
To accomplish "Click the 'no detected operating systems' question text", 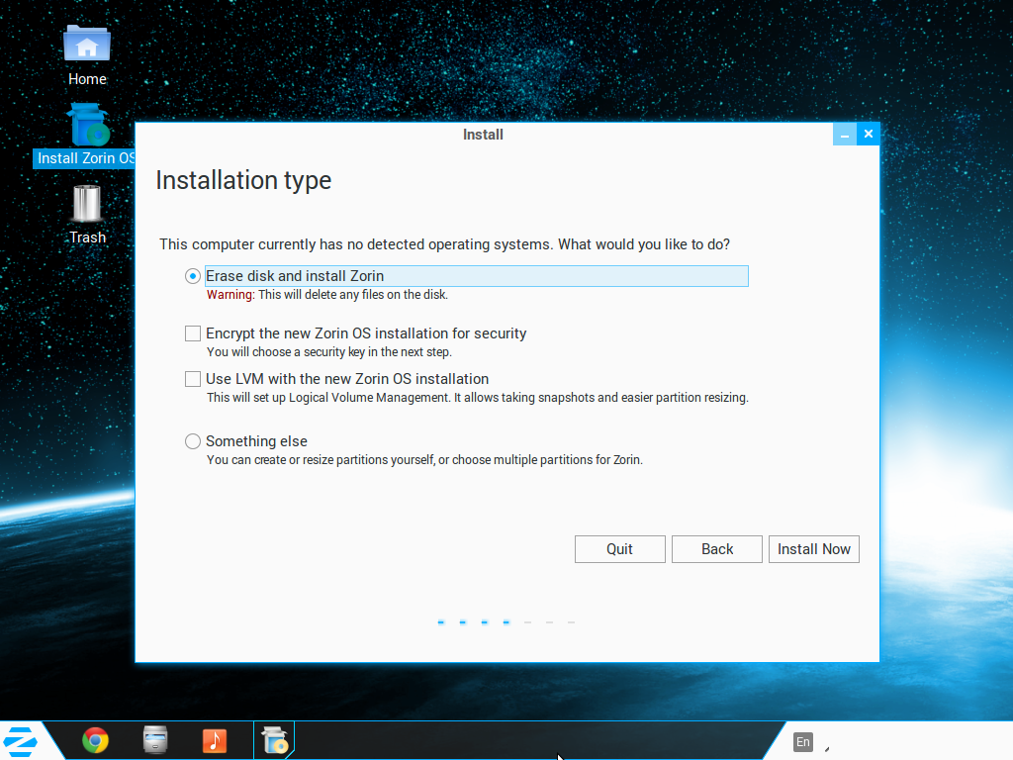I will (444, 244).
